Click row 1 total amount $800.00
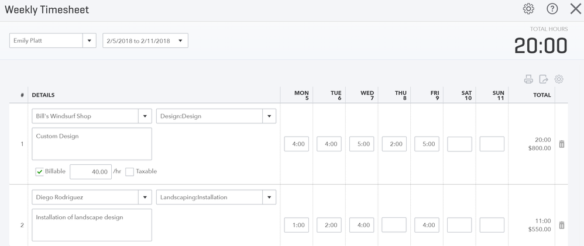584x246 pixels. 540,148
